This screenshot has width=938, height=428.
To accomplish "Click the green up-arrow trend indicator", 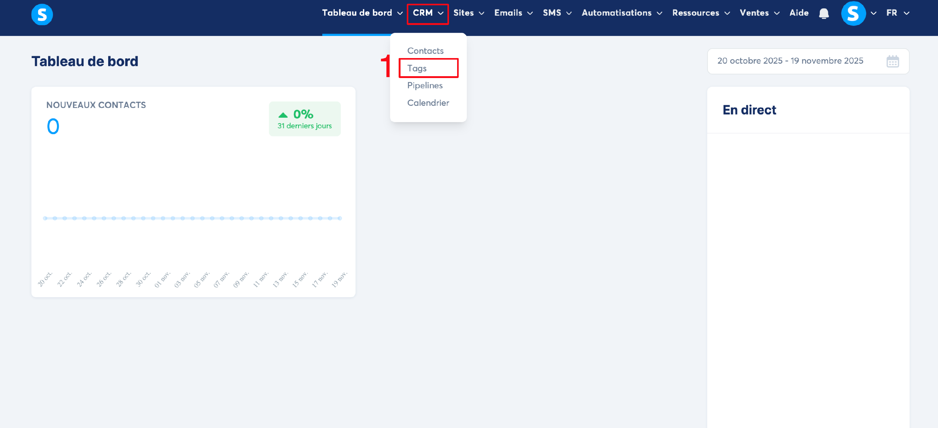I will (x=283, y=115).
